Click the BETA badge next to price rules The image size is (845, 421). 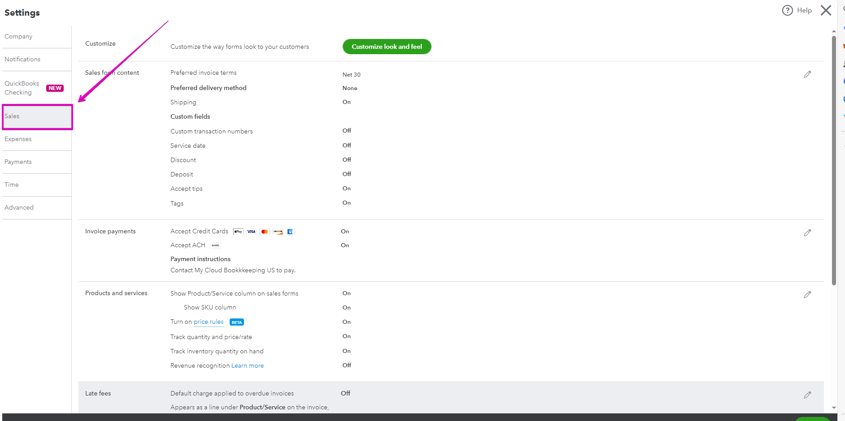click(237, 322)
